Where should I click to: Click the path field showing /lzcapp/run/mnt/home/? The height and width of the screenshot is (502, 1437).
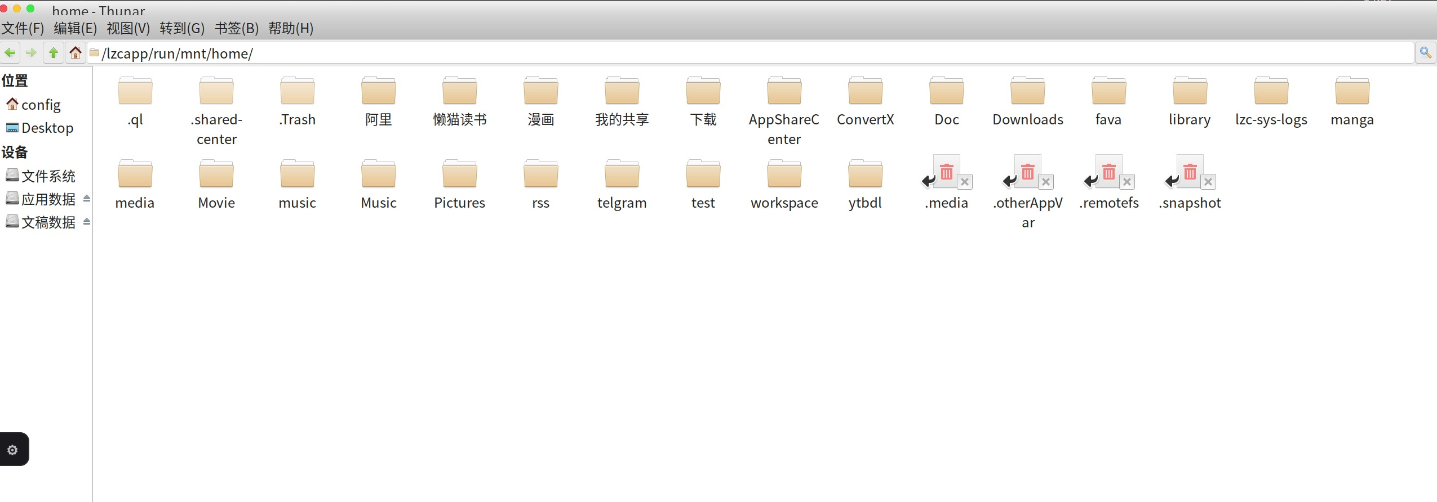[x=751, y=53]
